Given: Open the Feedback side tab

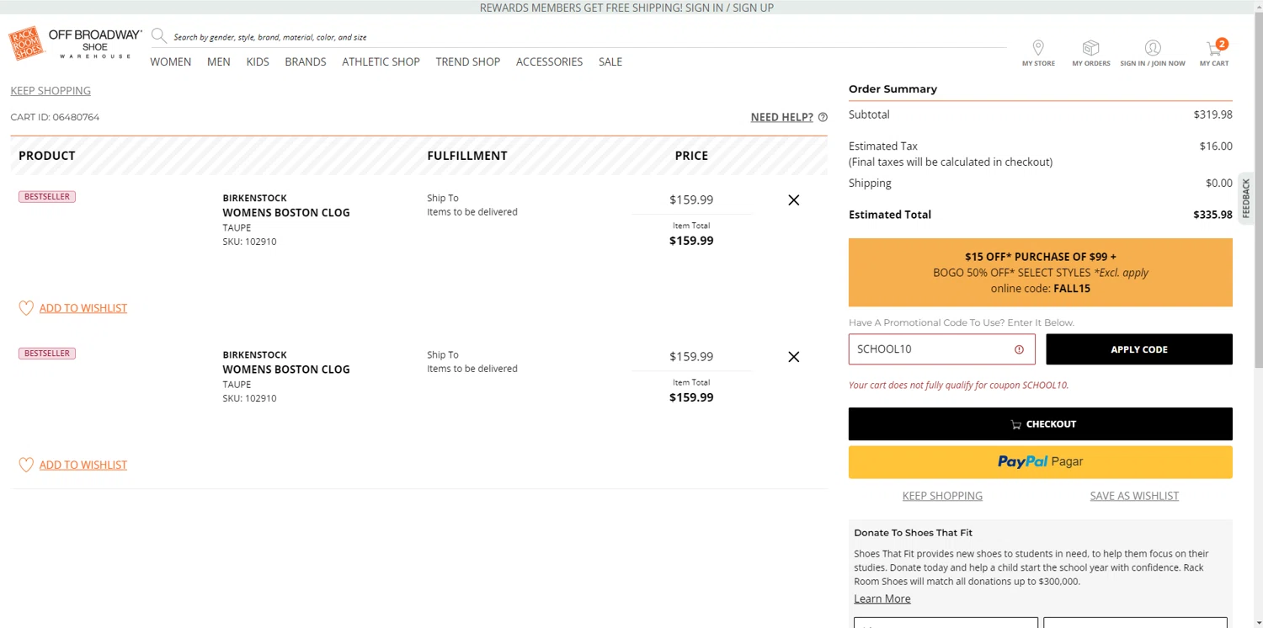Looking at the screenshot, I should pyautogui.click(x=1247, y=199).
